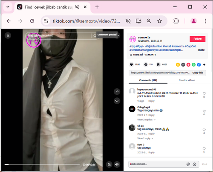Open comments via speech bubble icon
Viewport: 213px width, 172px height.
point(146,64)
